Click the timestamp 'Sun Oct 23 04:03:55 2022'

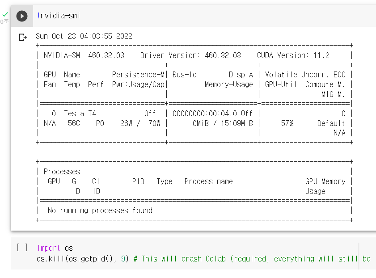pyautogui.click(x=84, y=36)
